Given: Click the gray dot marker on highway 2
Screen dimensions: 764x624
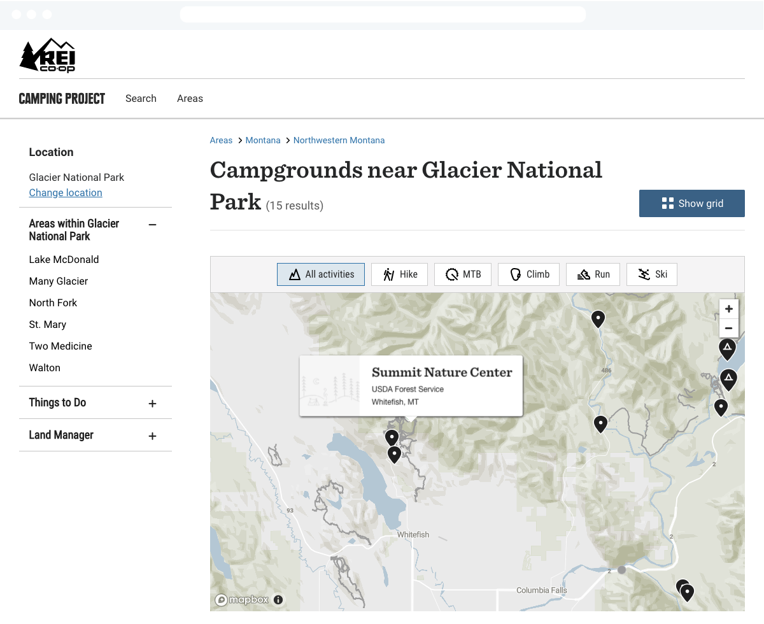Looking at the screenshot, I should point(622,570).
